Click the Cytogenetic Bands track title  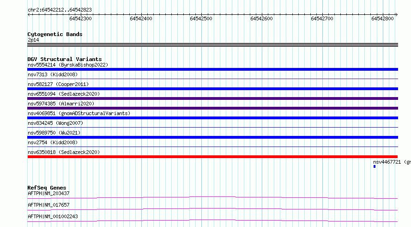point(55,34)
